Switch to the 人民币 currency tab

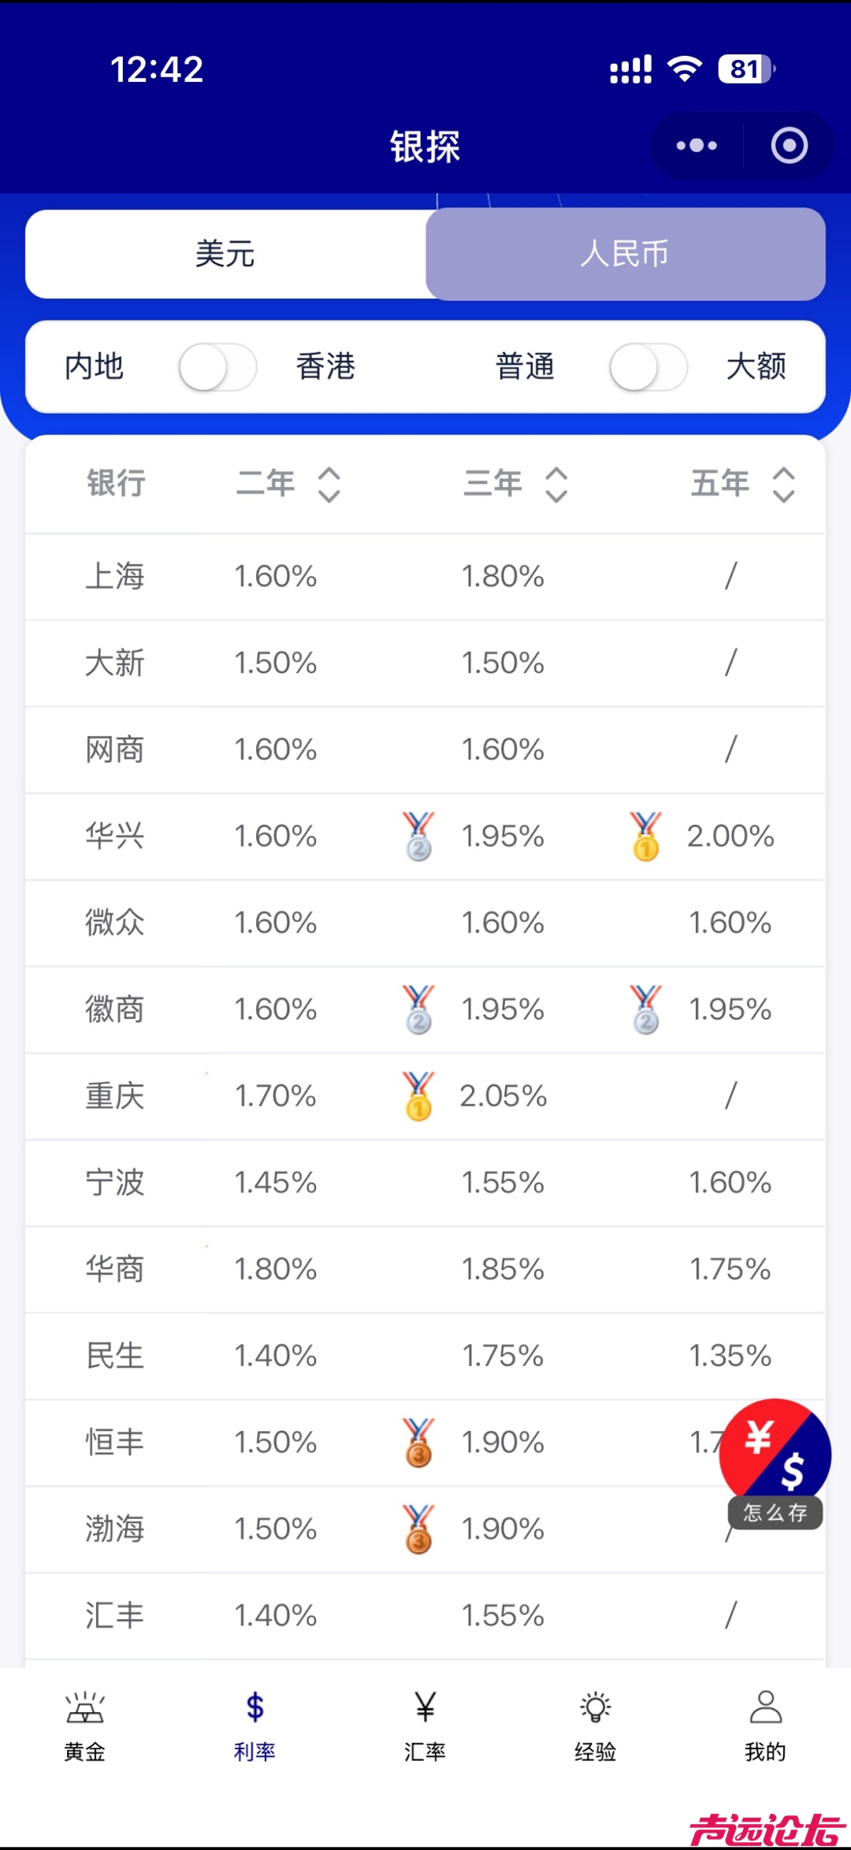pyautogui.click(x=625, y=254)
